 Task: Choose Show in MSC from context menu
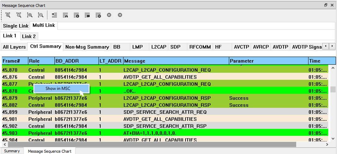pos(61,89)
